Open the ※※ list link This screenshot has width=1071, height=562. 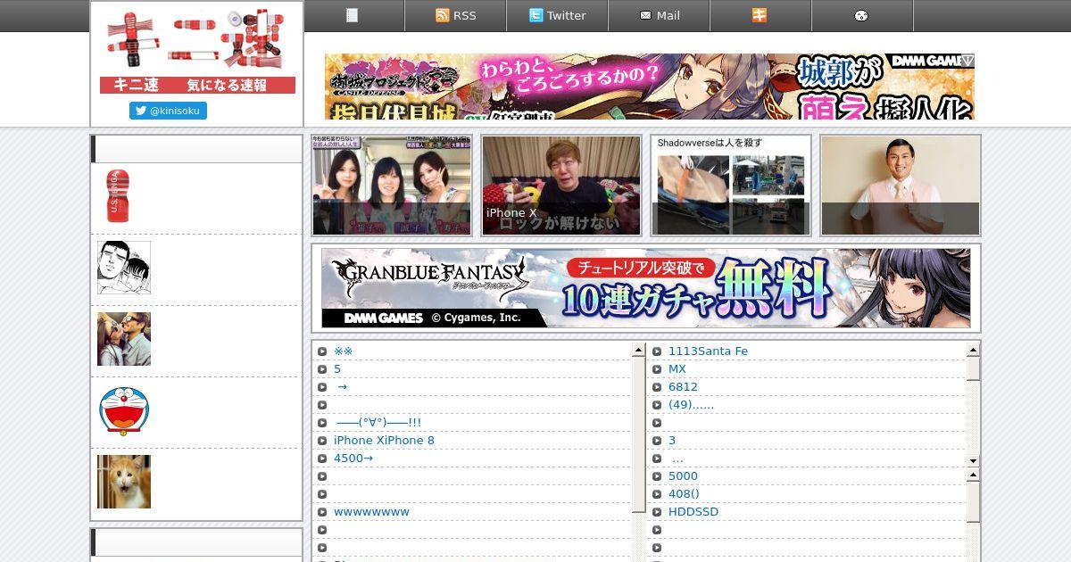344,351
